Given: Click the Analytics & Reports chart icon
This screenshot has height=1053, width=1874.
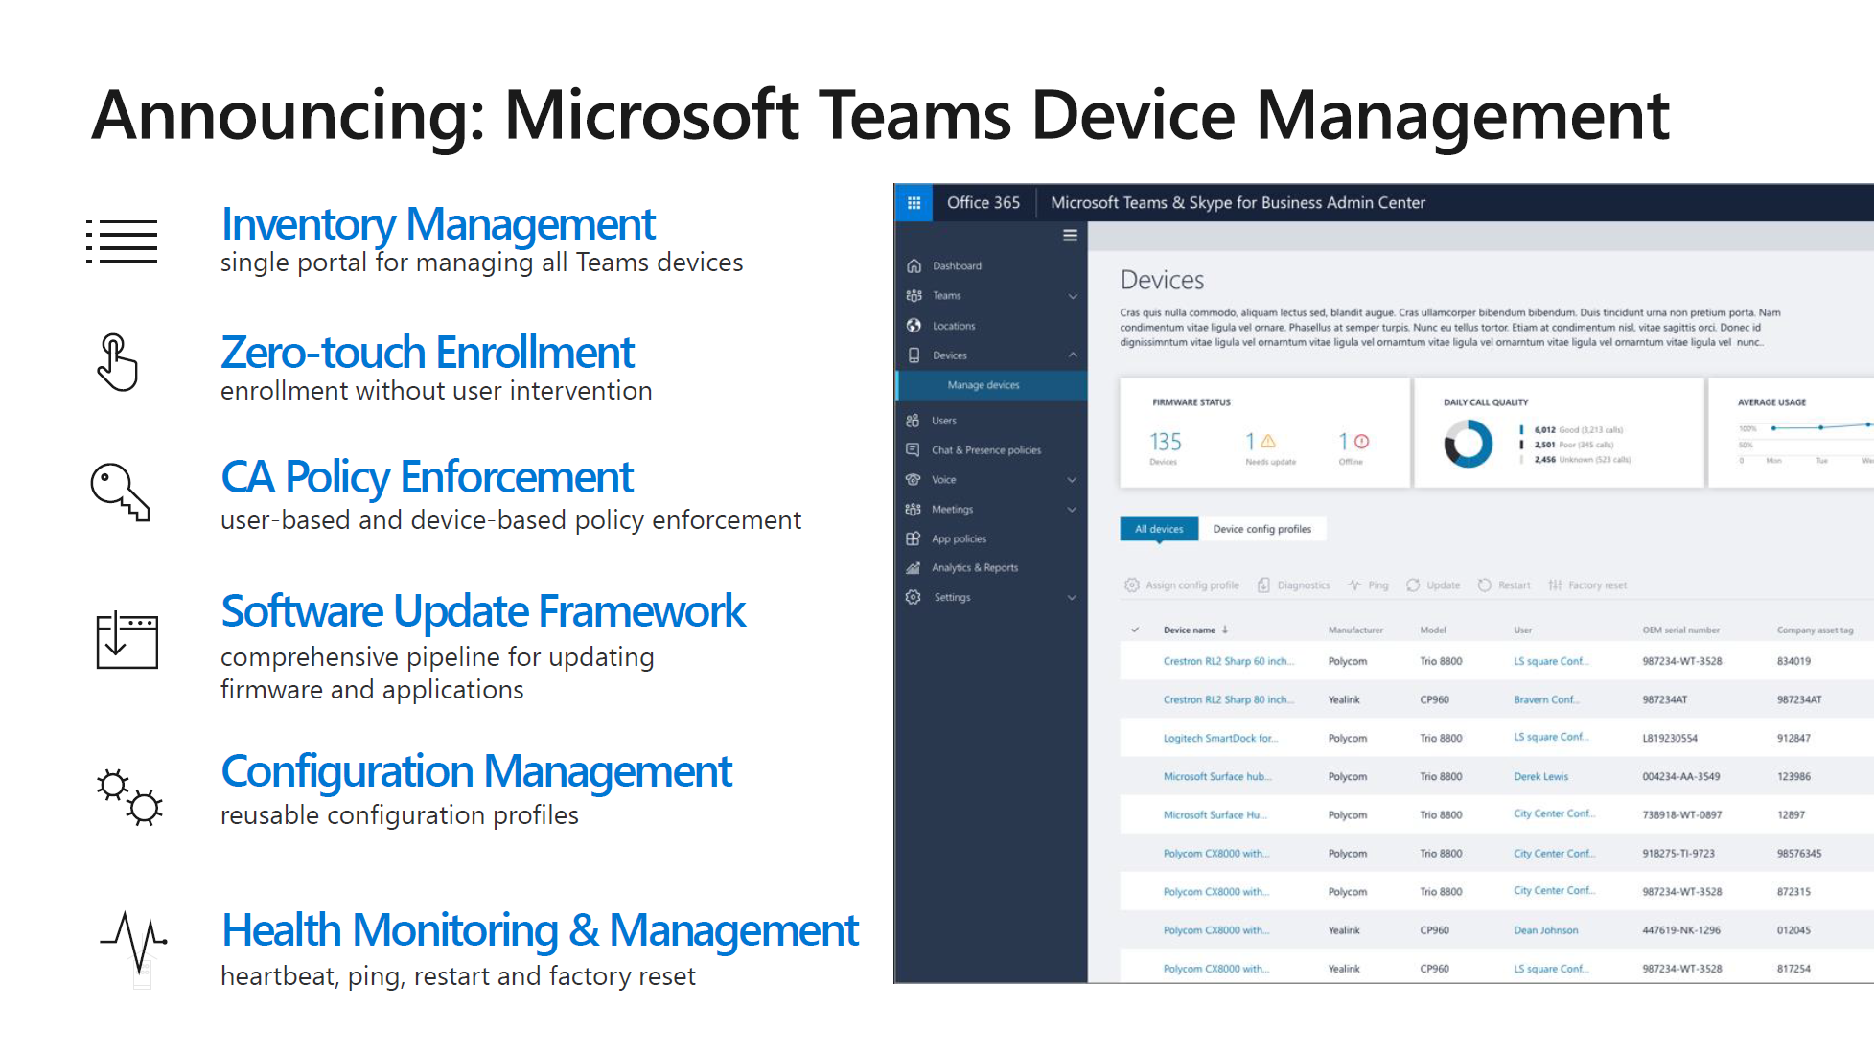Looking at the screenshot, I should point(913,568).
